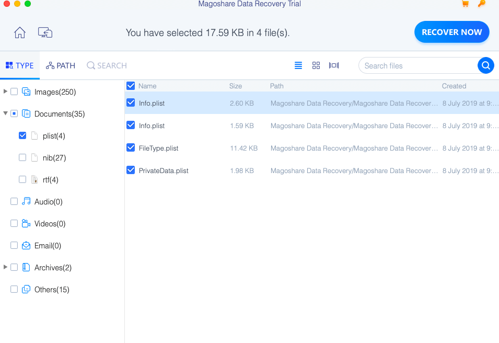
Task: Sort by the Path column header
Action: pyautogui.click(x=277, y=86)
